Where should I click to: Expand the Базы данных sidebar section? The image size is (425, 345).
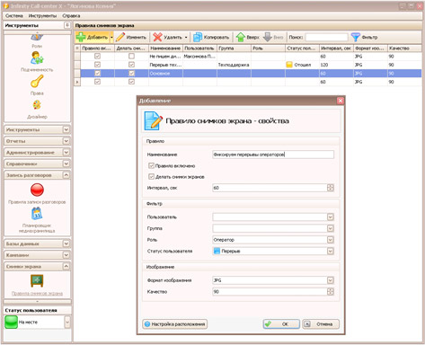66,243
